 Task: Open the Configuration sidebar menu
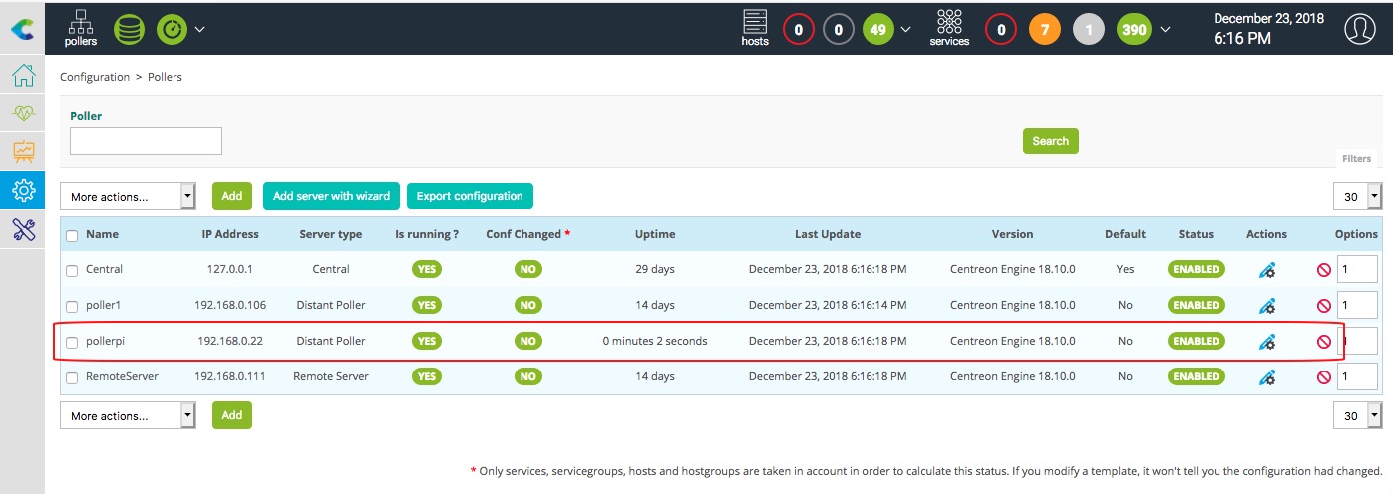click(23, 190)
